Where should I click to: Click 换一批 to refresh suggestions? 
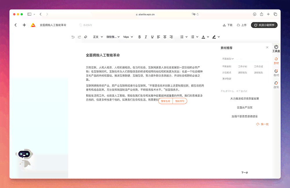(262, 124)
